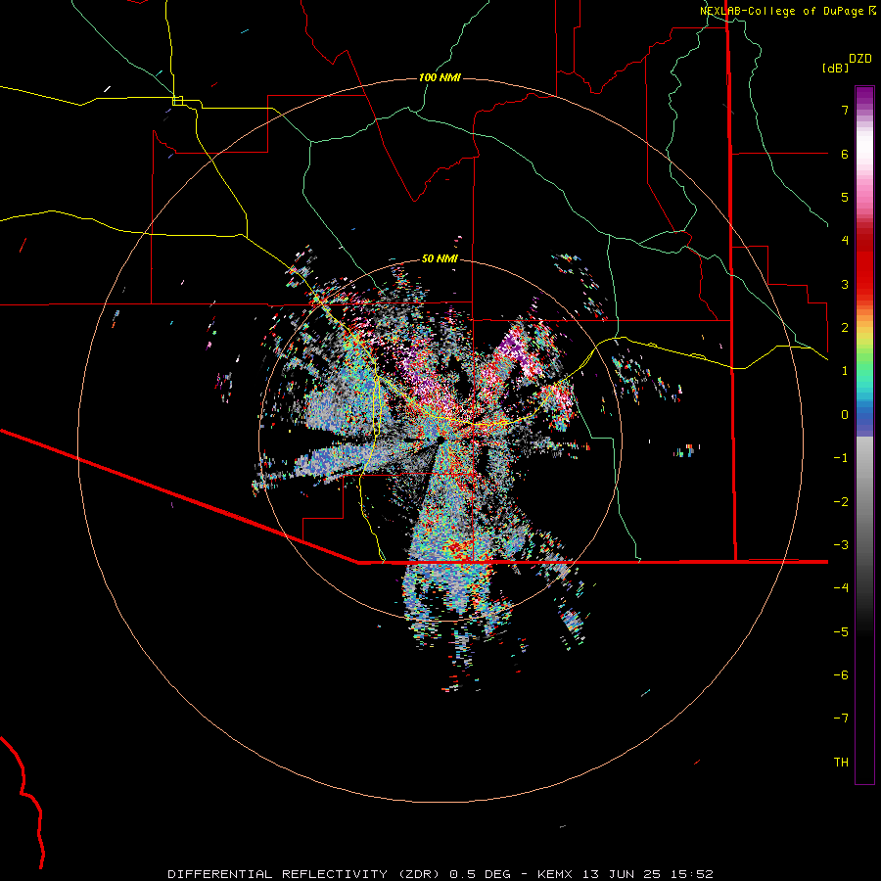Click the TH label on the legend
The width and height of the screenshot is (881, 881).
pyautogui.click(x=841, y=763)
